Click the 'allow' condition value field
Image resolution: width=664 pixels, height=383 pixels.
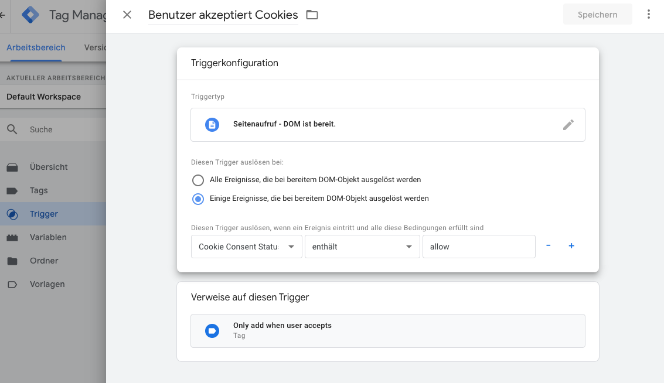pos(478,247)
